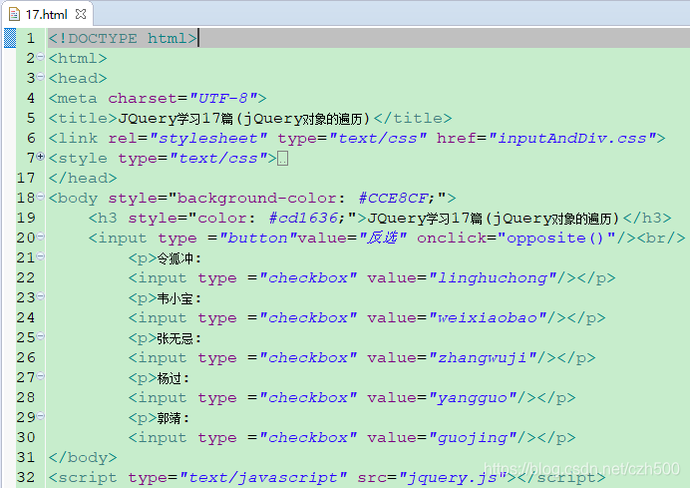Collapse the 张无忌 paragraph fold at line 25
Image resolution: width=690 pixels, height=488 pixels.
click(41, 336)
